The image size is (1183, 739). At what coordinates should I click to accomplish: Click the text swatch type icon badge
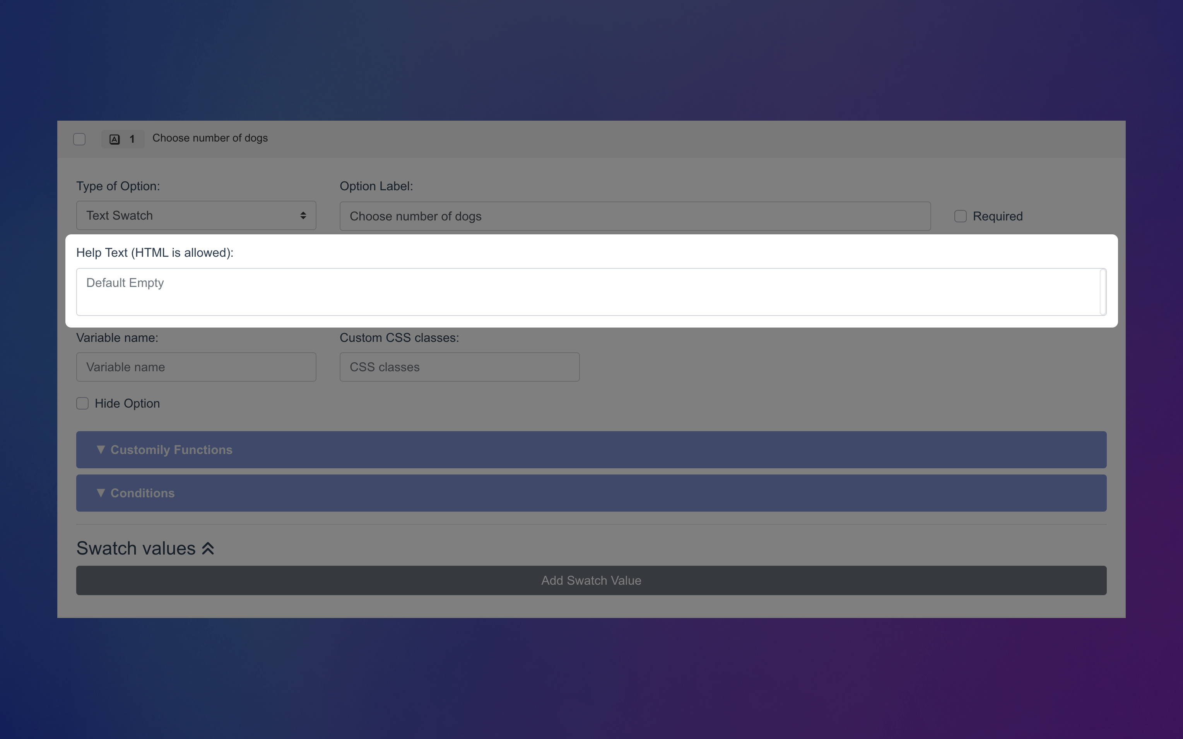(x=115, y=139)
